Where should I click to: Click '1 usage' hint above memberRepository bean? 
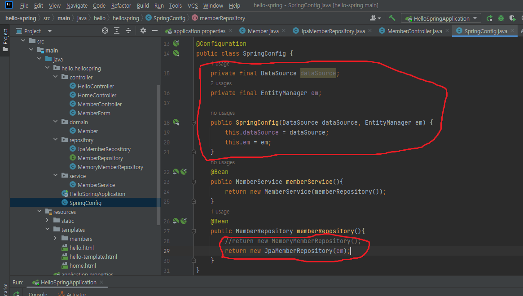220,211
